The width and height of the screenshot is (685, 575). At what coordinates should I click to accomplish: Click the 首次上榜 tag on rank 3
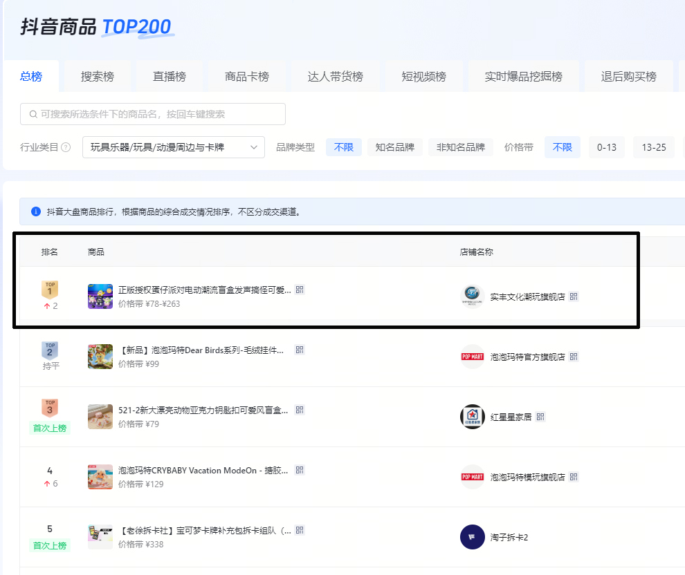click(x=50, y=428)
